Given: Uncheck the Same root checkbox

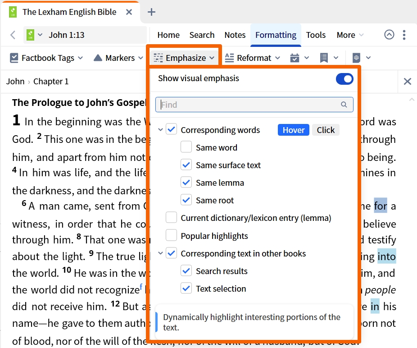Looking at the screenshot, I should click(186, 200).
